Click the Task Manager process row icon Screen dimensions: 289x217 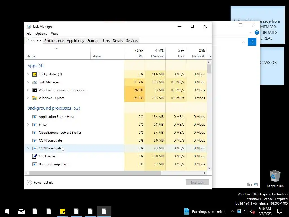35,82
